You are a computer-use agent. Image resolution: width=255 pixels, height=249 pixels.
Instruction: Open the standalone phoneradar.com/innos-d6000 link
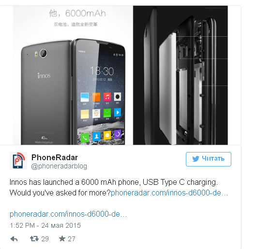click(68, 214)
